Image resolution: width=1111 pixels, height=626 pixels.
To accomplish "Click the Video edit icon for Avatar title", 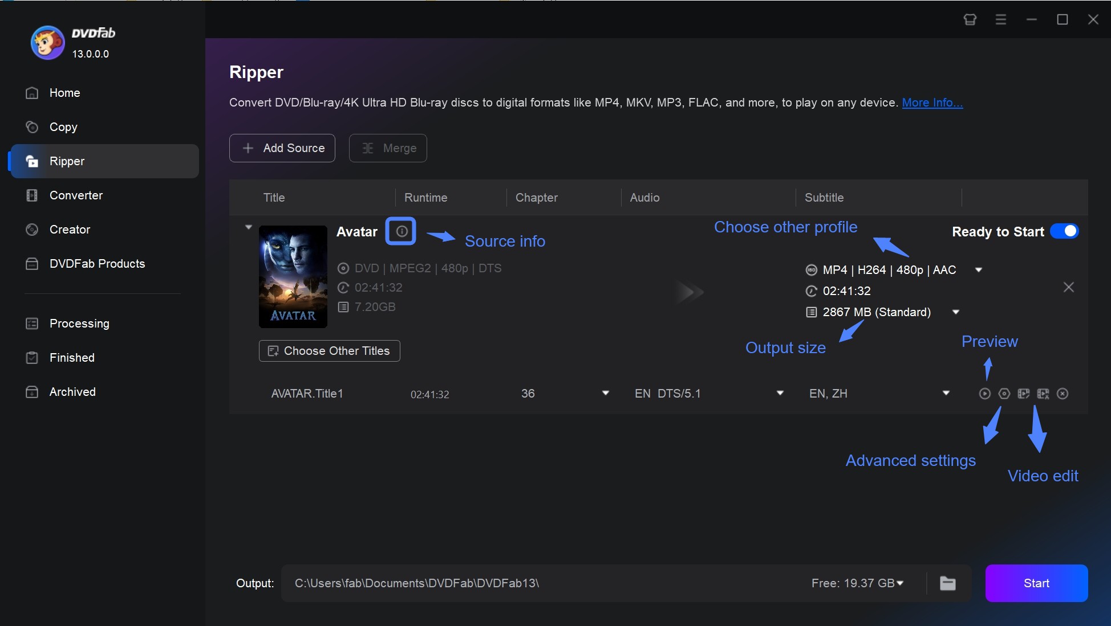I will pyautogui.click(x=1023, y=394).
